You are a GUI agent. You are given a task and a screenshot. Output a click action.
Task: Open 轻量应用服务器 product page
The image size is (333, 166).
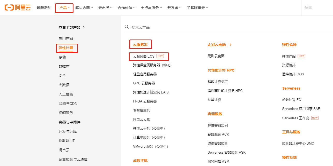145,74
